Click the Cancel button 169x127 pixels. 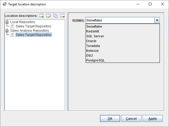click(131, 118)
